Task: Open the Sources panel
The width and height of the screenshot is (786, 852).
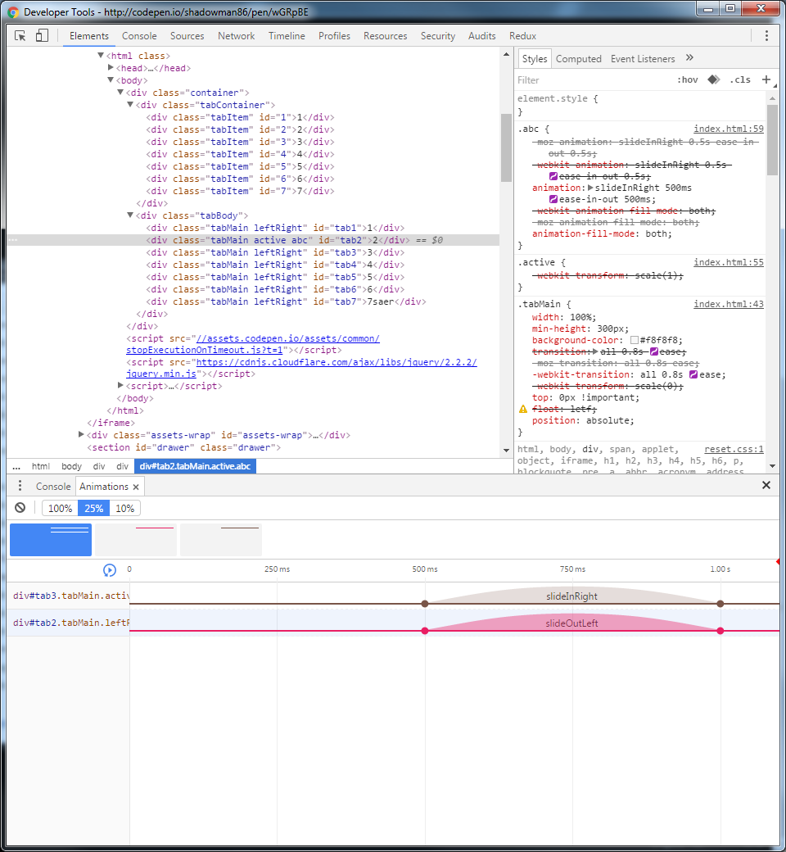Action: (x=187, y=36)
